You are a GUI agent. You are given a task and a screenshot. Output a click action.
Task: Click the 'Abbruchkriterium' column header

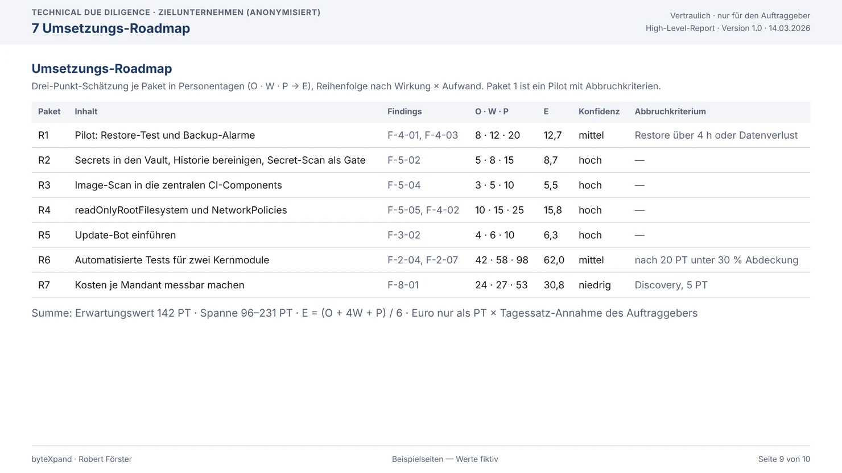click(670, 111)
